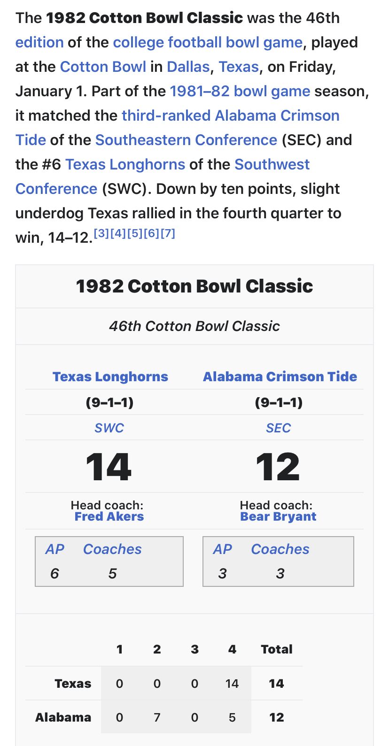Open the 'Cotton Bowl' stadium link
This screenshot has height=746, width=389.
[103, 67]
